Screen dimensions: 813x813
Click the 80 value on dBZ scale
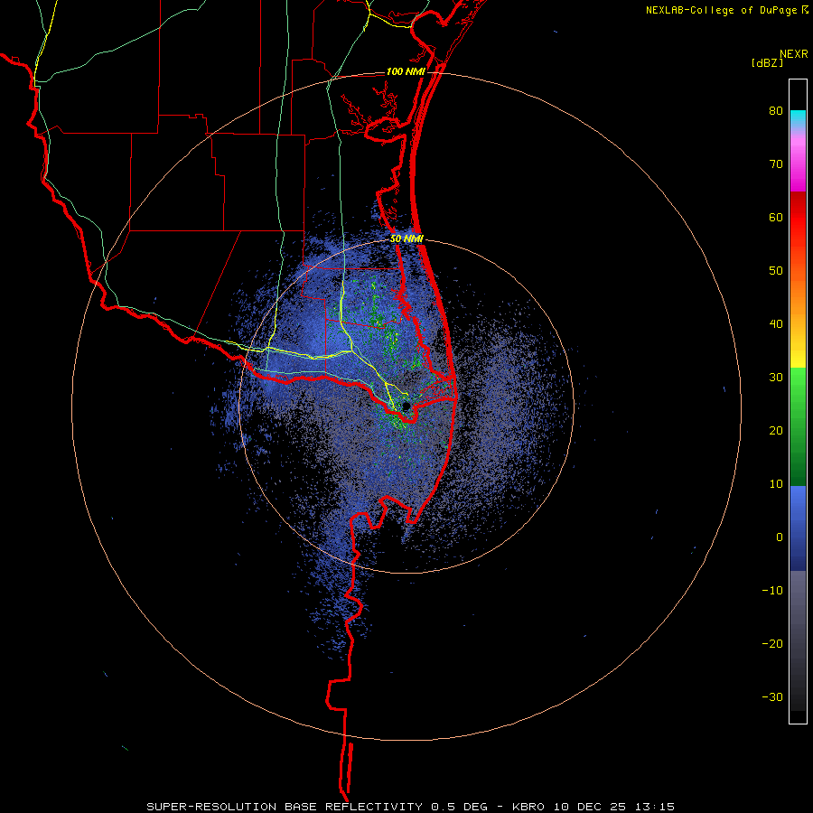(x=776, y=111)
